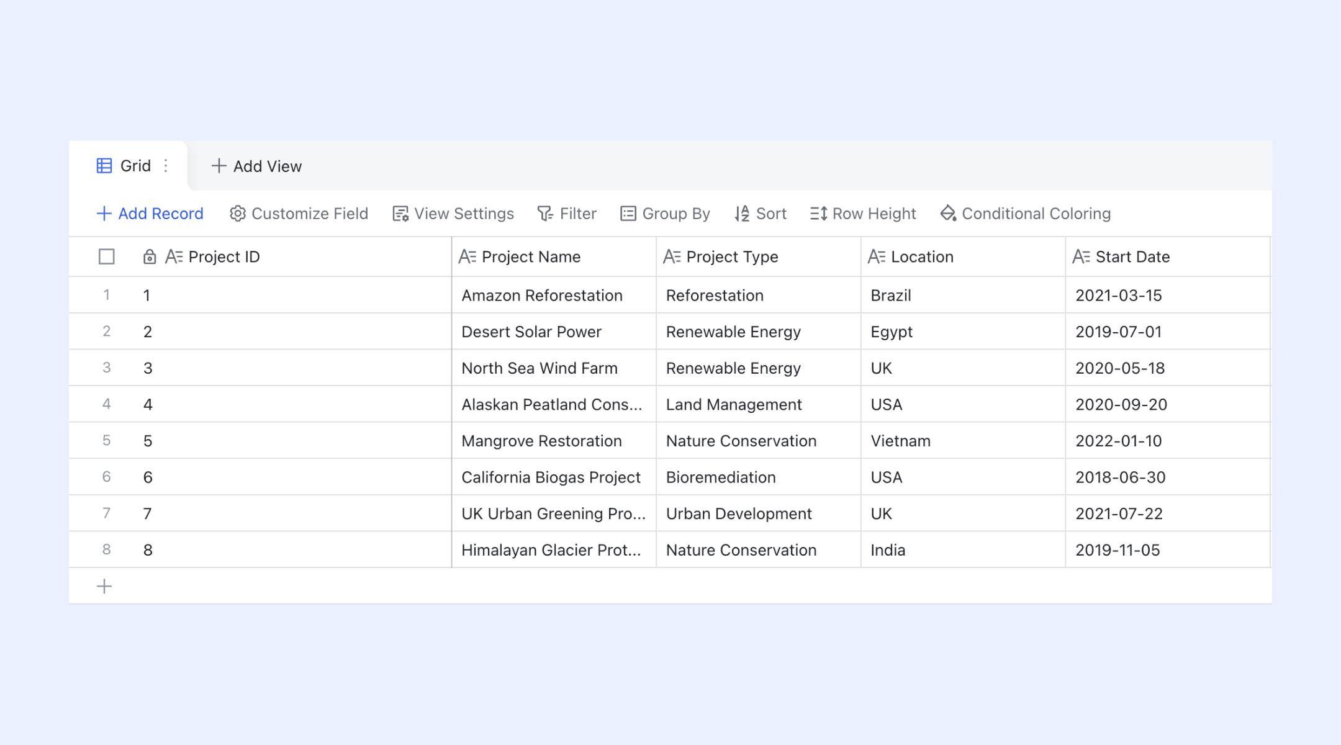Click the 2019-11-05 start date cell
1341x745 pixels.
[1168, 550]
